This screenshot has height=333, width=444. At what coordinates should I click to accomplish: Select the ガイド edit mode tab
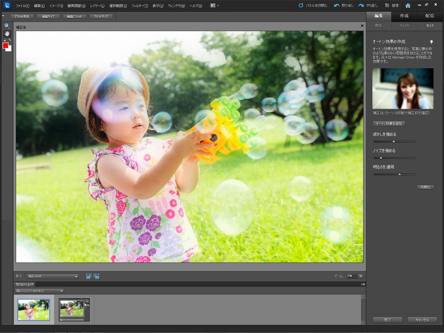point(430,26)
